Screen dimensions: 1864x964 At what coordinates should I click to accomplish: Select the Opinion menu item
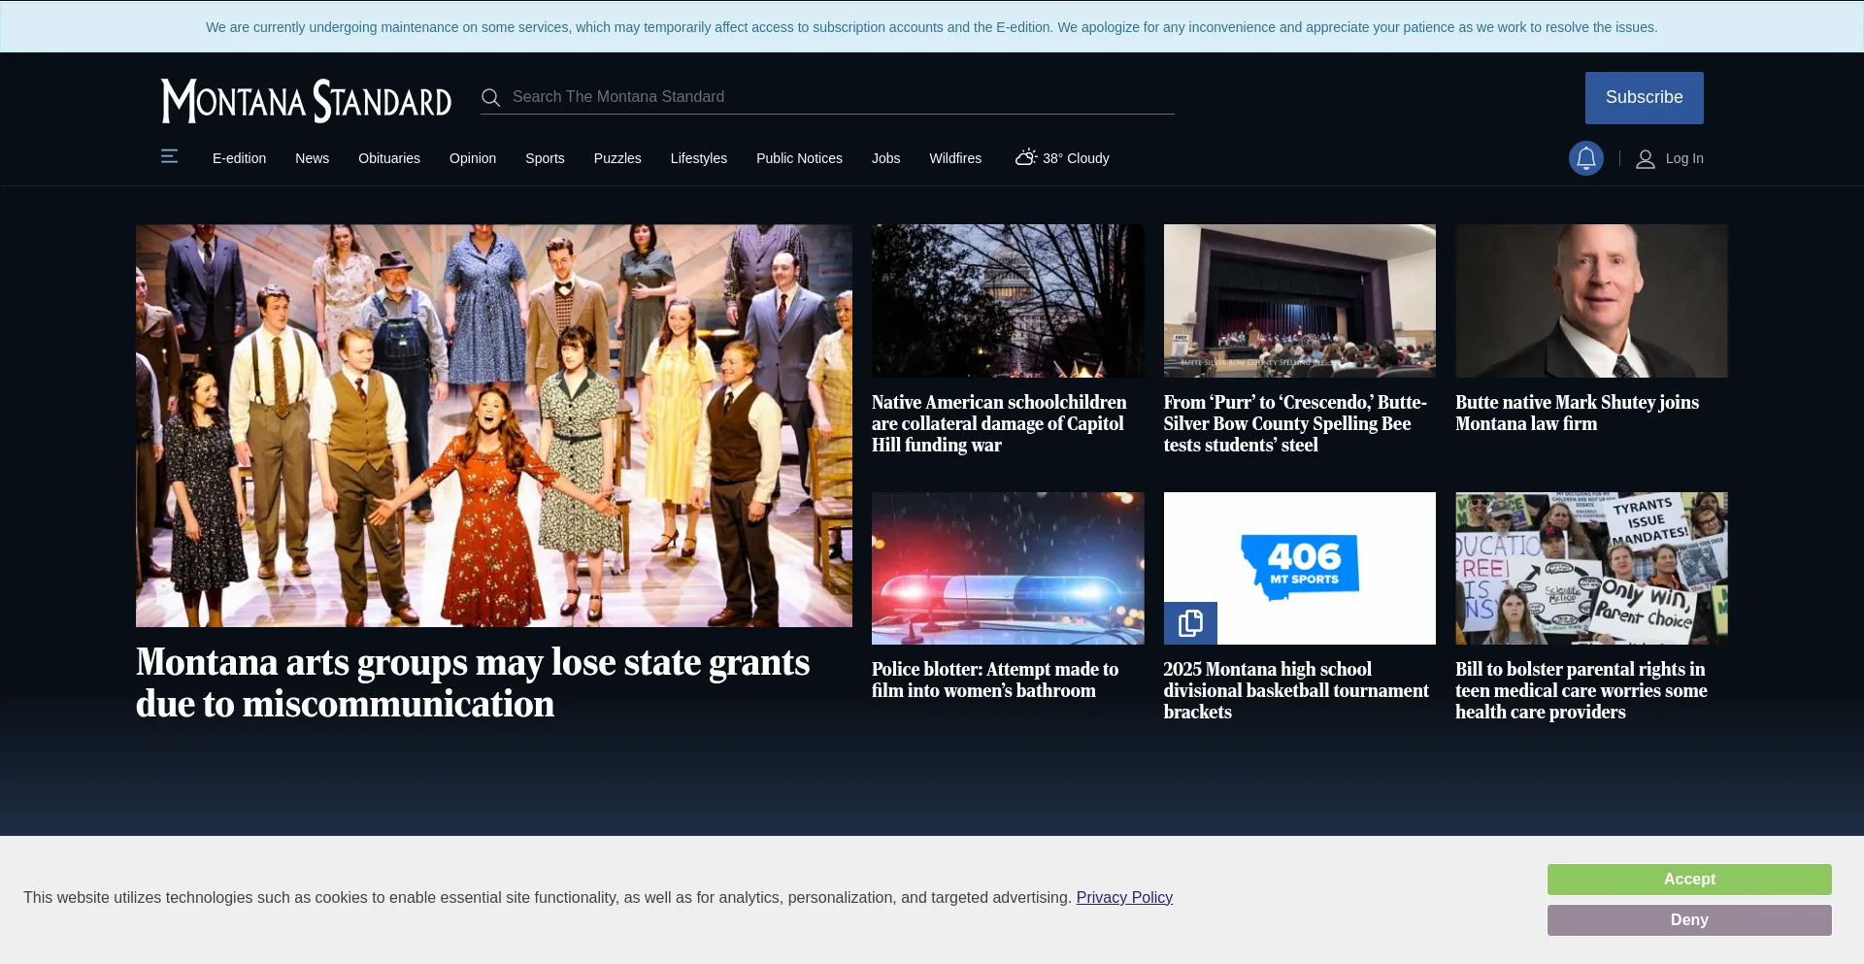click(473, 158)
